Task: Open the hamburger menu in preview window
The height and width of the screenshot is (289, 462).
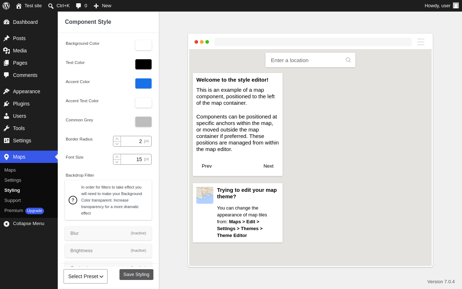Action: tap(421, 42)
